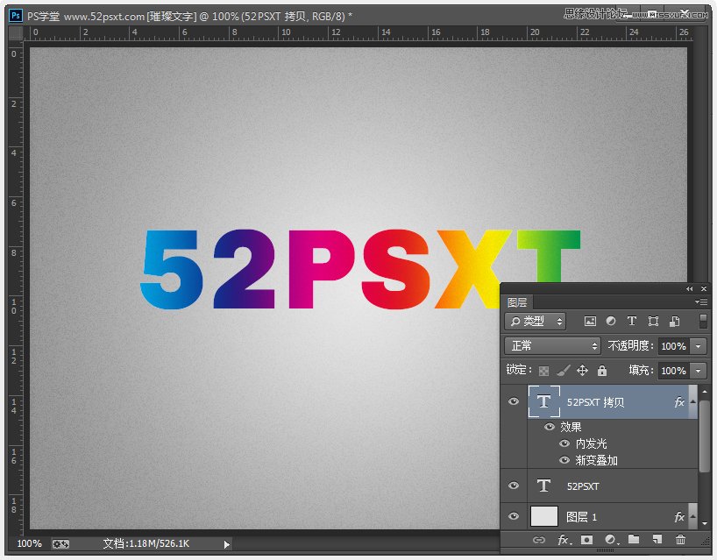Screen dimensions: 717x560
Task: Collapse effects of 52PSXT 拷贝 layer
Action: [x=692, y=401]
